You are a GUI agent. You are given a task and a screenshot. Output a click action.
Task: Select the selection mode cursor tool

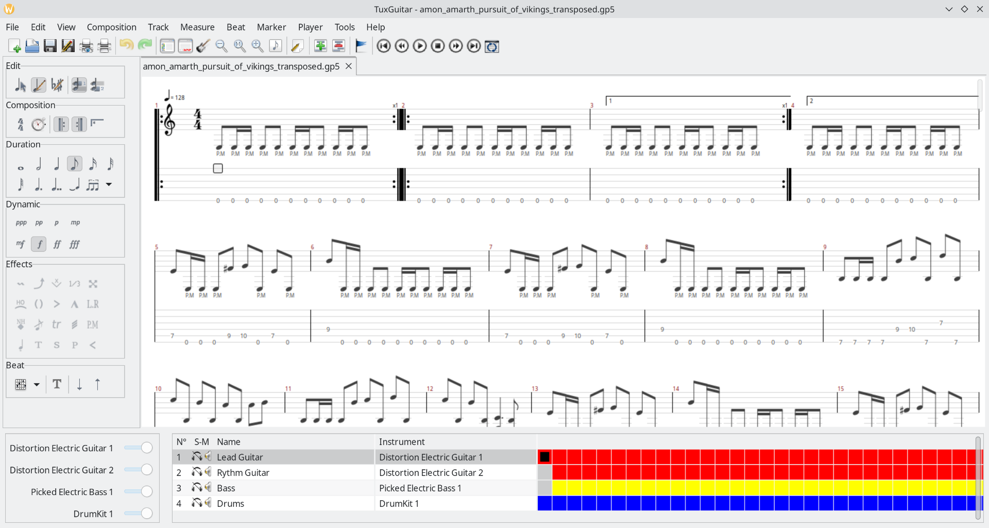pos(21,85)
